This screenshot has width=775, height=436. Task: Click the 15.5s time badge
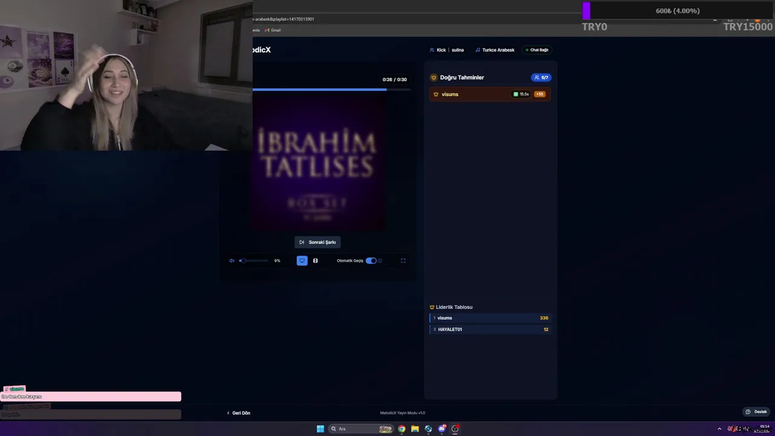(521, 94)
